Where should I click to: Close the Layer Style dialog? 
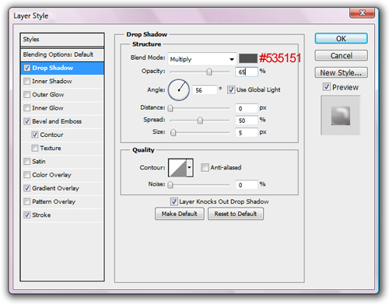362,12
